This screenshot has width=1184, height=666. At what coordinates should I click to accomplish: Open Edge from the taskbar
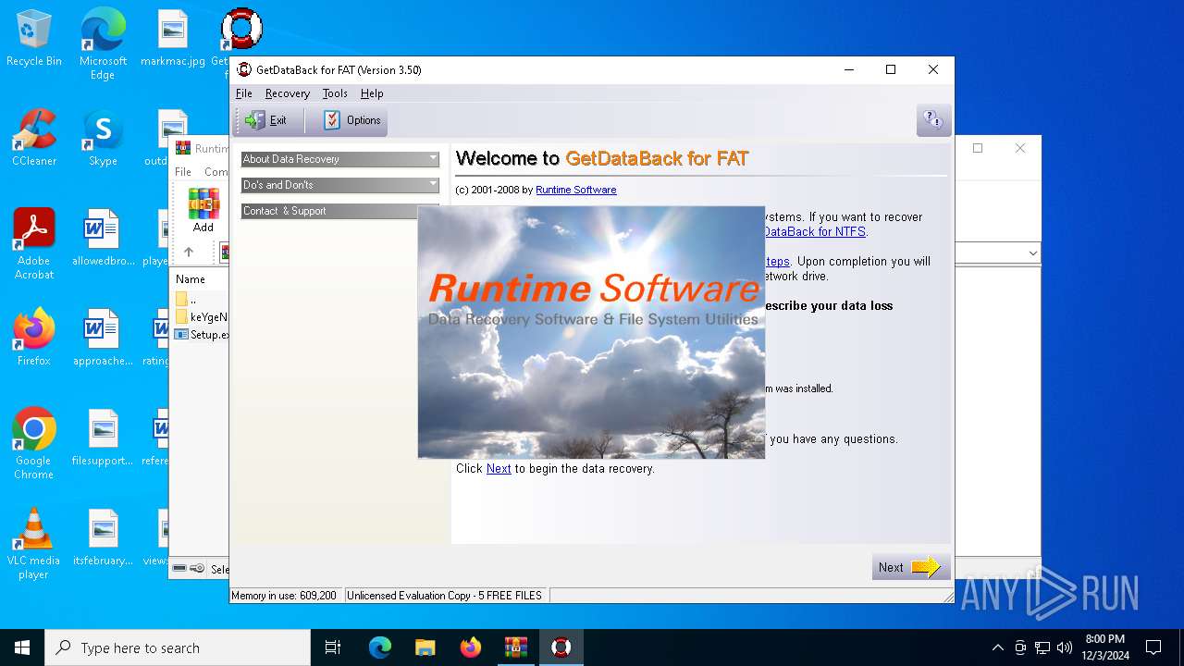click(380, 647)
